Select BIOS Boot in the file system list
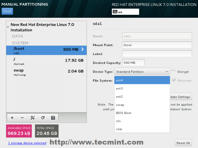The height and width of the screenshot is (148, 198). (x=142, y=113)
